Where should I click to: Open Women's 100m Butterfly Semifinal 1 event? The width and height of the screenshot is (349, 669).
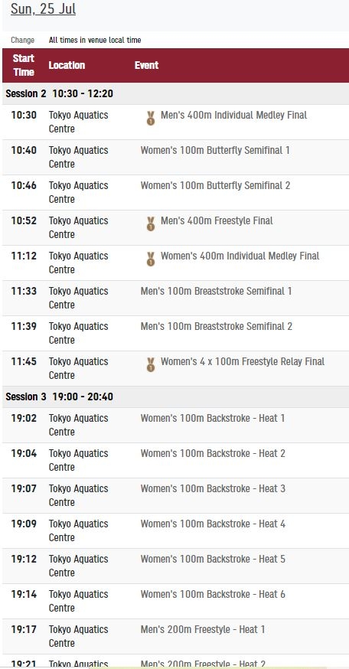(215, 150)
